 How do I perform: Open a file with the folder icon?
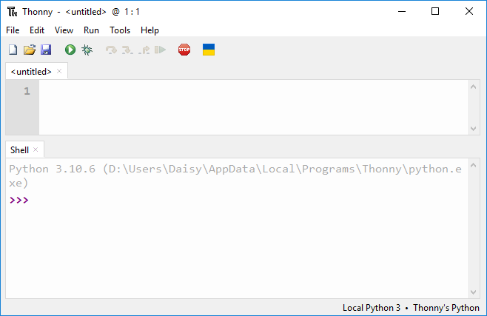30,50
